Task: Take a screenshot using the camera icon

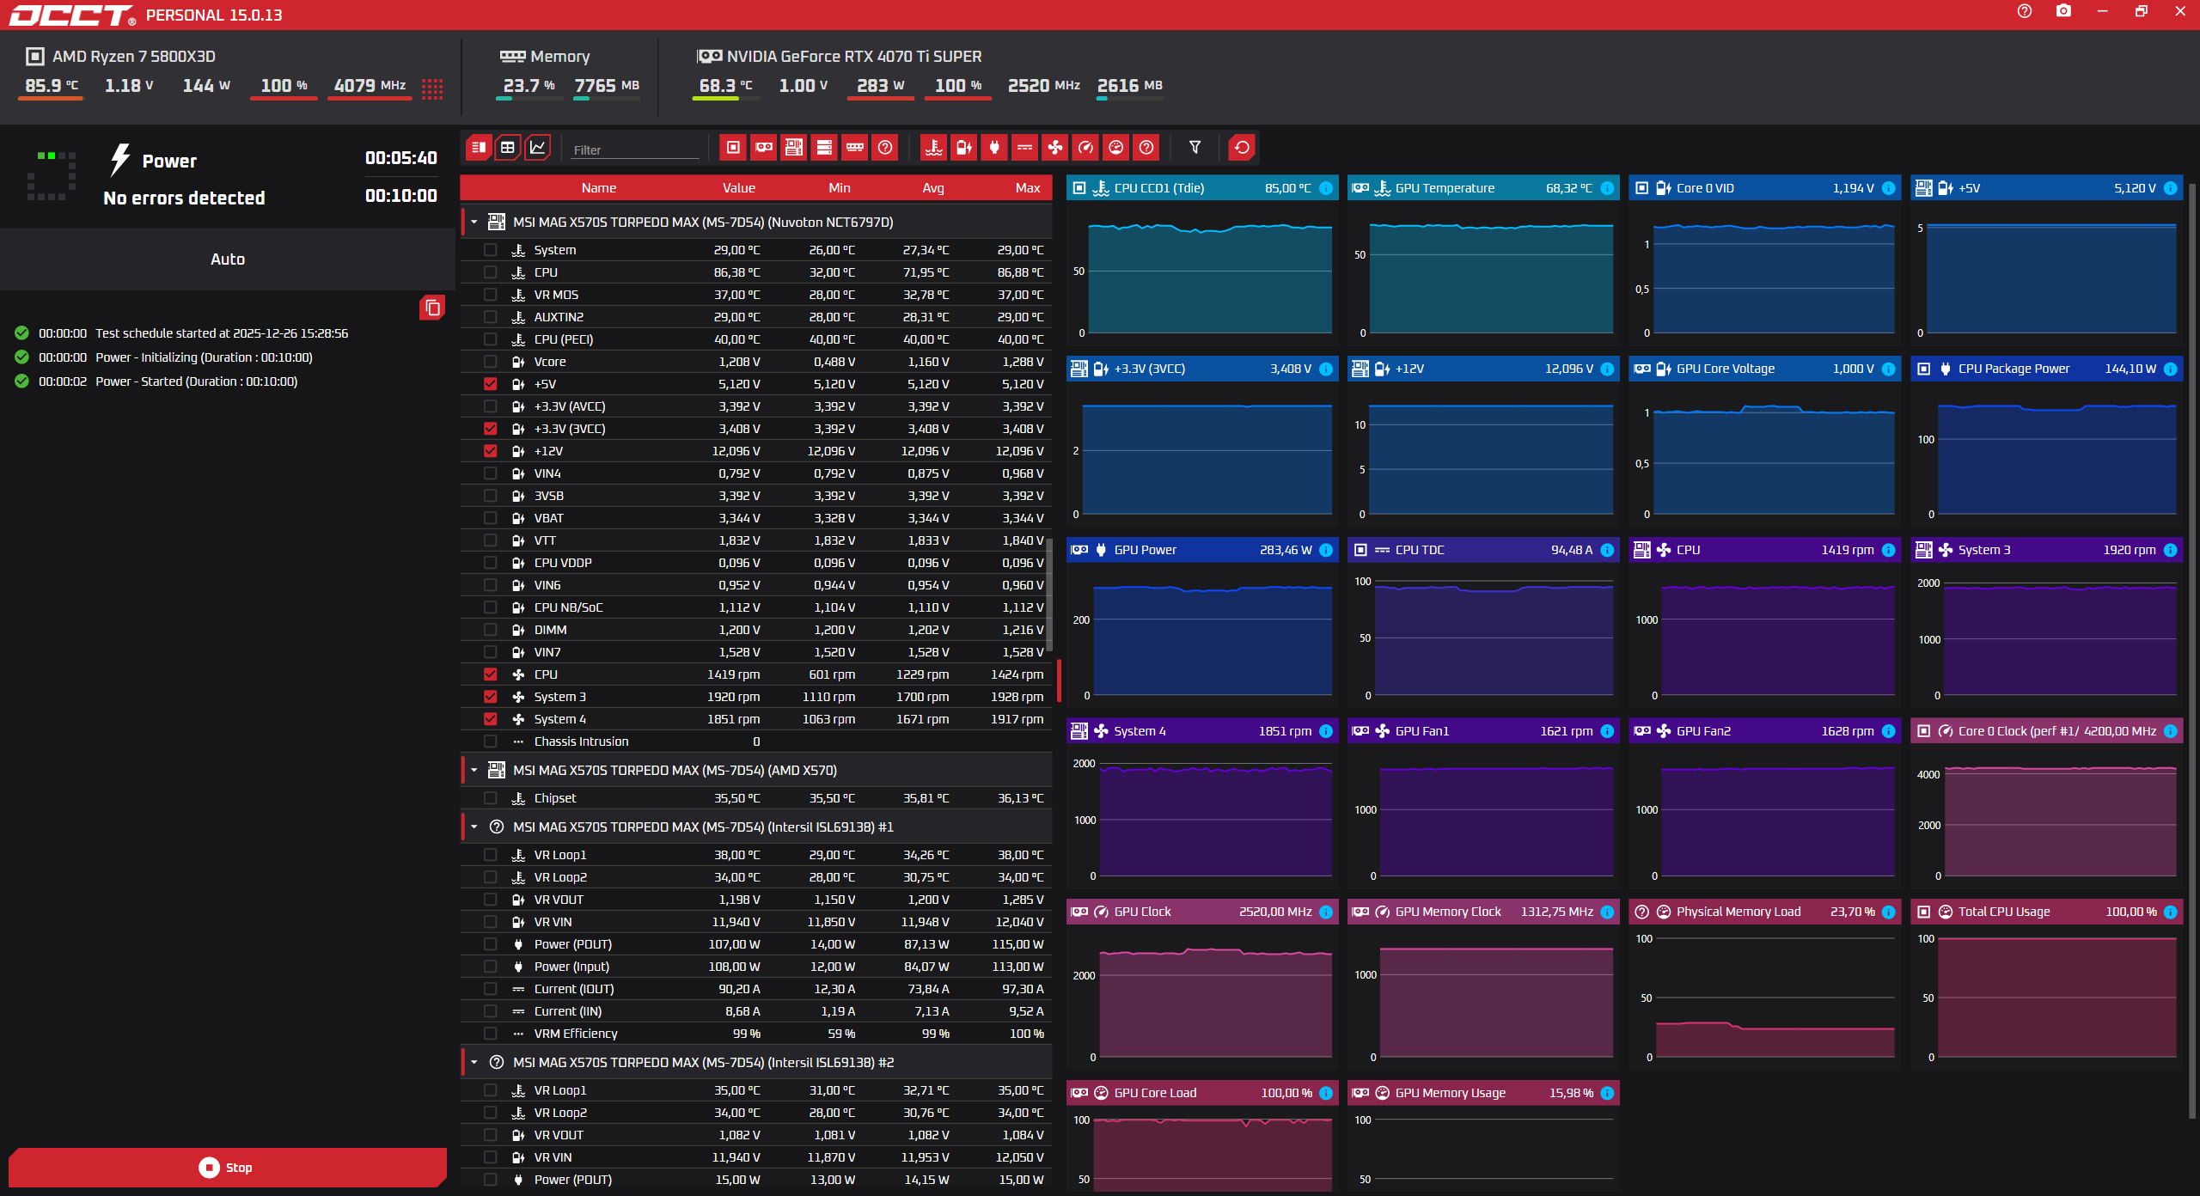Action: click(x=2063, y=11)
